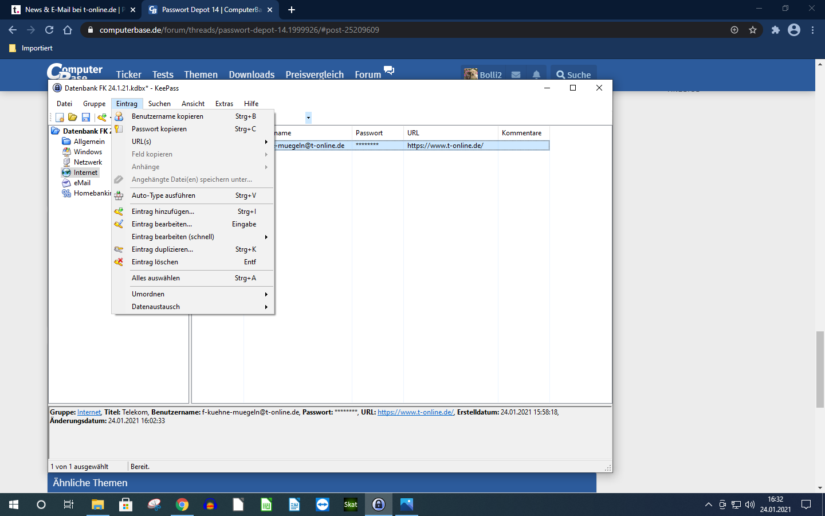Open Chrome extensions puzzle icon

point(776,30)
